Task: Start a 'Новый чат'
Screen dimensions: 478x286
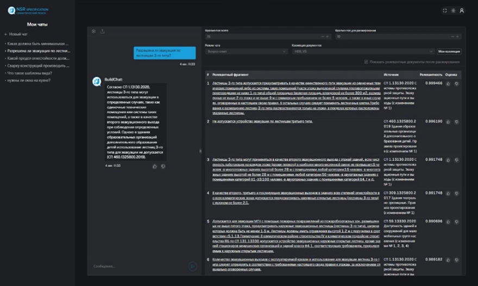Action: 16,34
